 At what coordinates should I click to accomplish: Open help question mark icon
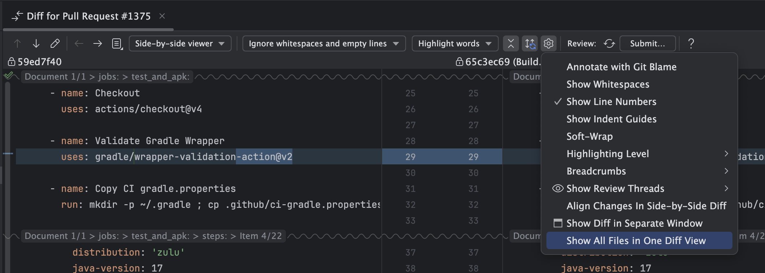(x=691, y=44)
